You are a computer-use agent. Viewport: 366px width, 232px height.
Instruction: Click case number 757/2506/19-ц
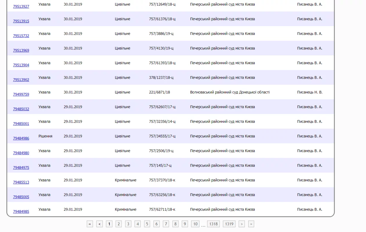click(161, 151)
